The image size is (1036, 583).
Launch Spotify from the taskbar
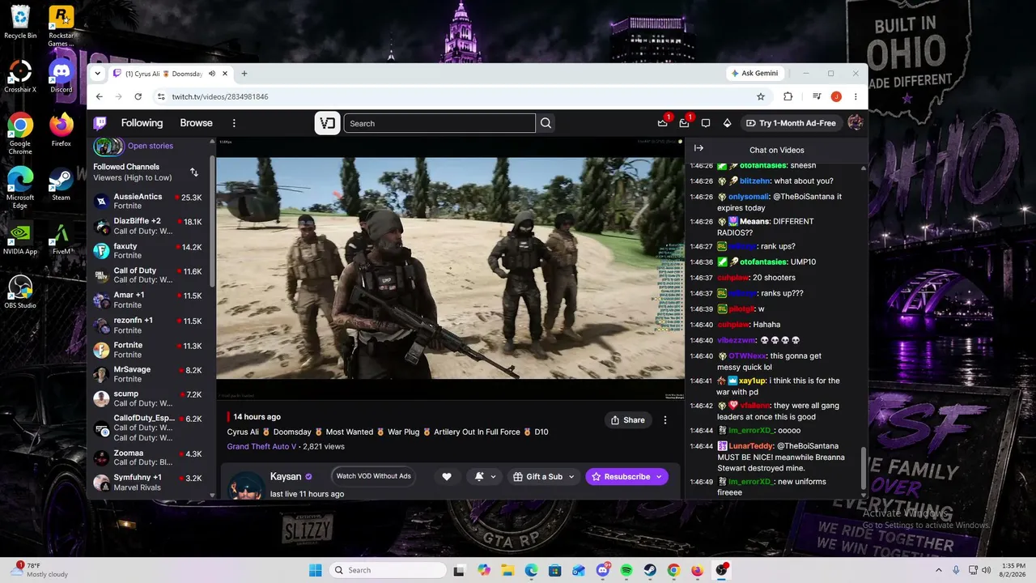tap(626, 570)
